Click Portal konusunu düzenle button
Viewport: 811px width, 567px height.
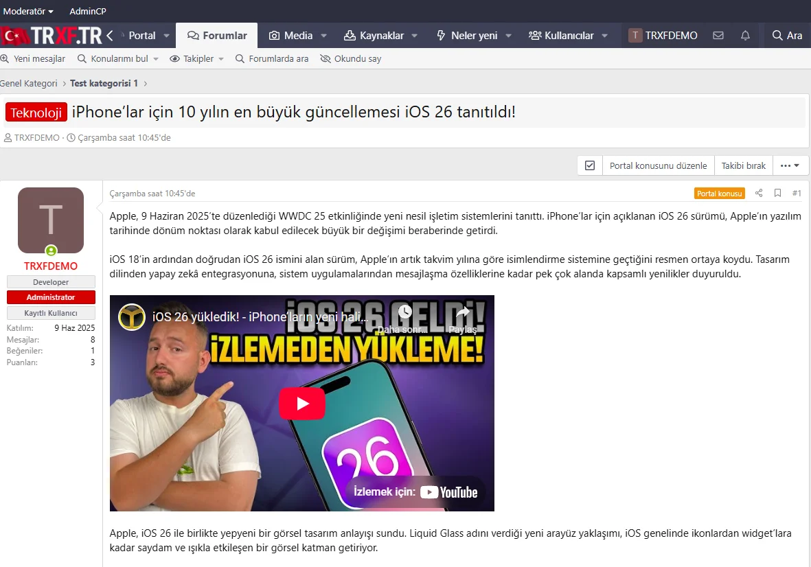coord(658,165)
